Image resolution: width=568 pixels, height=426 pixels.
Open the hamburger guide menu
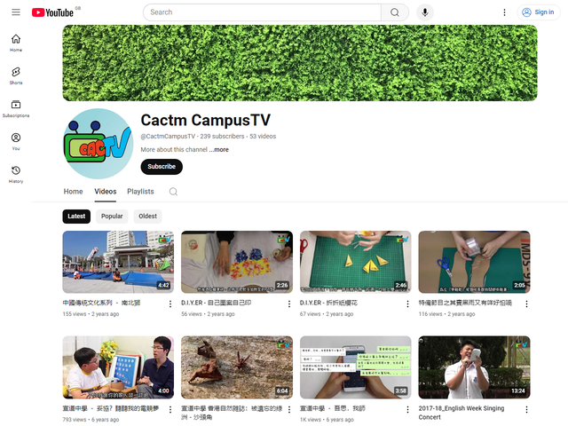15,12
